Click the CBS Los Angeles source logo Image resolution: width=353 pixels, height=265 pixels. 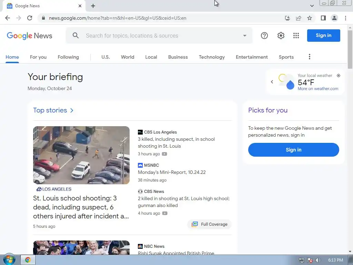coord(140,132)
